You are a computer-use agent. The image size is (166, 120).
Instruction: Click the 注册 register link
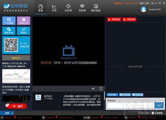pyautogui.click(x=147, y=3)
